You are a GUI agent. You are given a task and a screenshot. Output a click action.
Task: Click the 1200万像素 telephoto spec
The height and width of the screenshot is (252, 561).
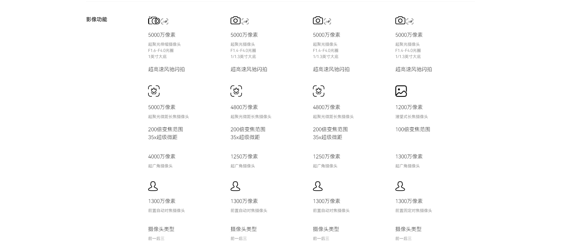click(x=409, y=107)
